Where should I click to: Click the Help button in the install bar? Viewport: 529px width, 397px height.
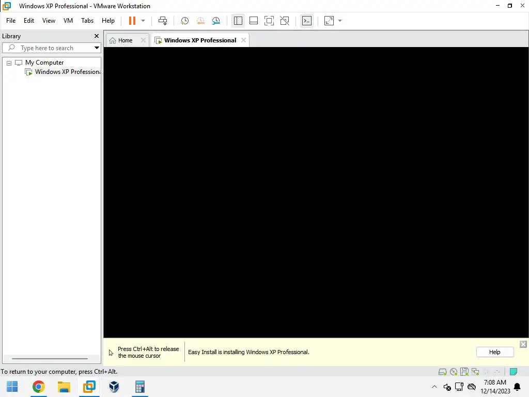pos(494,352)
